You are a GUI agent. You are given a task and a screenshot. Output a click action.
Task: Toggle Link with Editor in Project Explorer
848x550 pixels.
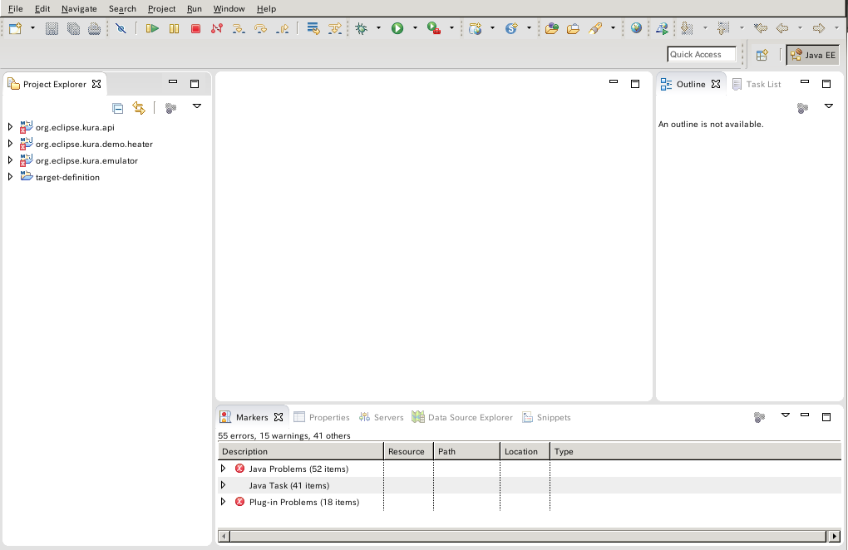(139, 109)
